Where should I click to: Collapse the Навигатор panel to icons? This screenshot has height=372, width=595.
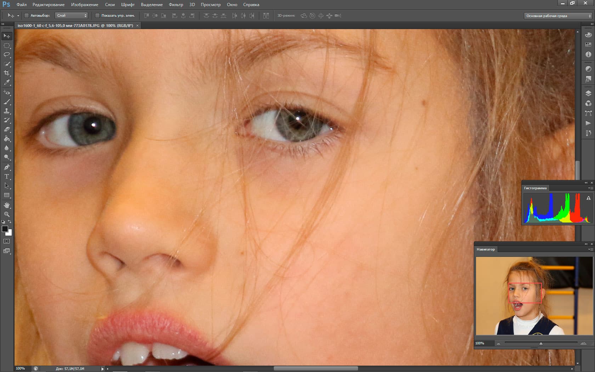(586, 244)
